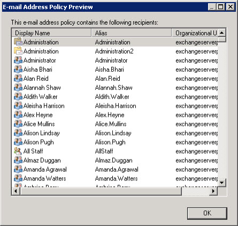Click the folder icon beside alias Administration2
This screenshot has height=226, width=238.
pos(18,51)
